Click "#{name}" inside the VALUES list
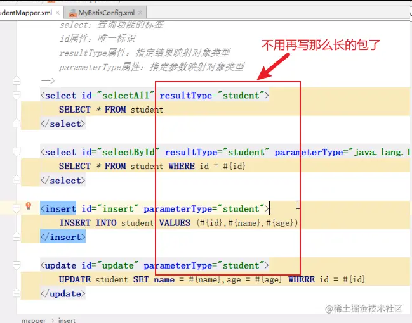The width and height of the screenshot is (412, 323). (244, 223)
